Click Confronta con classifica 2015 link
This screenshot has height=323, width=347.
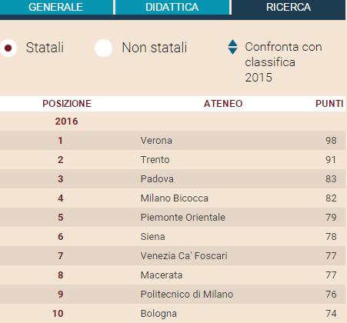(283, 62)
